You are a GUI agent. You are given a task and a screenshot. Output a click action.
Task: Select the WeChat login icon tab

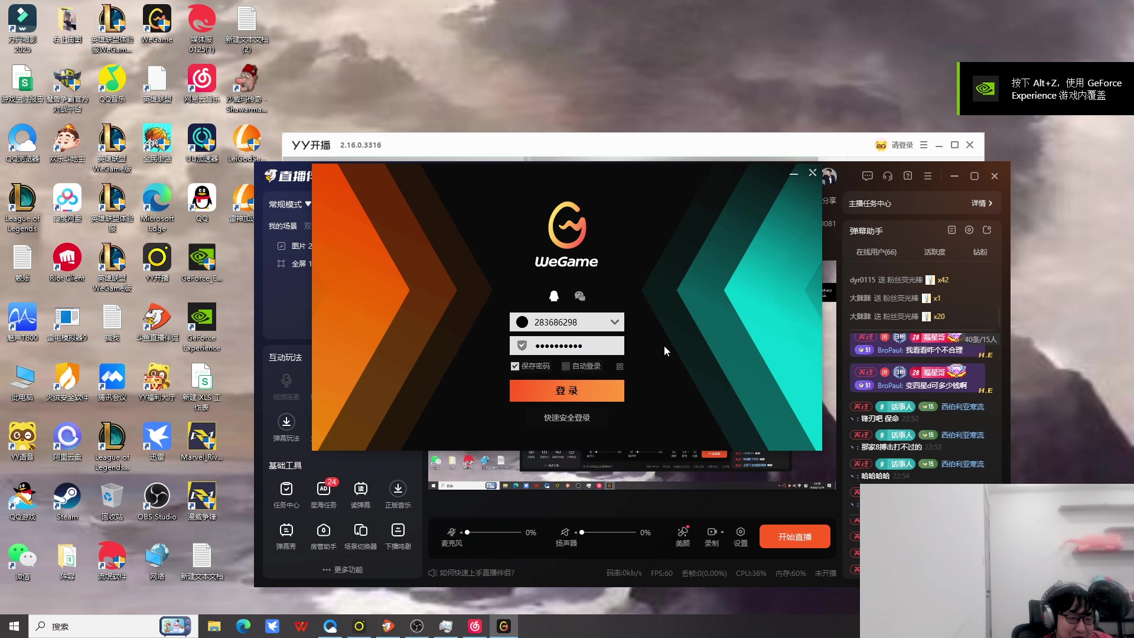580,295
